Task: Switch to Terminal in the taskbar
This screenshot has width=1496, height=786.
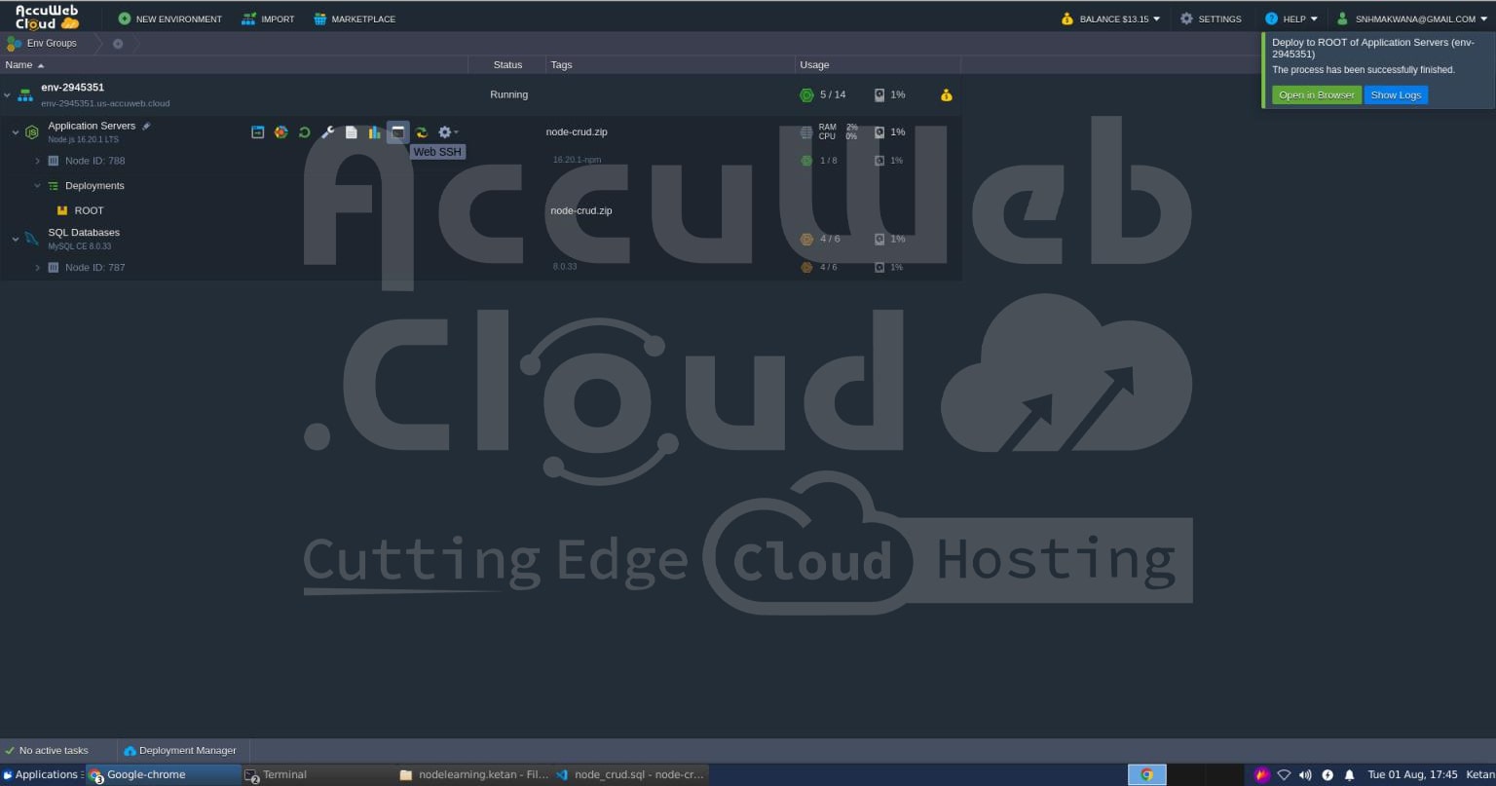Action: coord(283,774)
